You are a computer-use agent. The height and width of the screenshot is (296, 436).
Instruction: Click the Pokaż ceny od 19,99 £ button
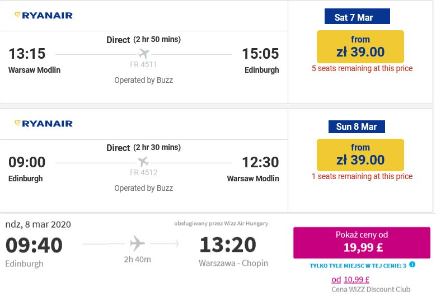click(362, 243)
